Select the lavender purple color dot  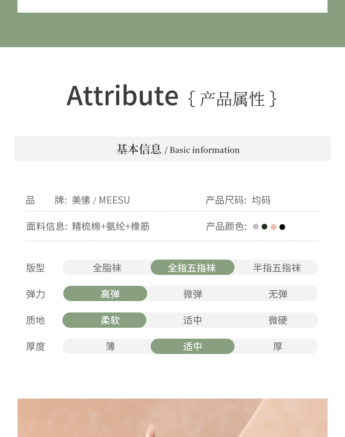click(x=256, y=227)
